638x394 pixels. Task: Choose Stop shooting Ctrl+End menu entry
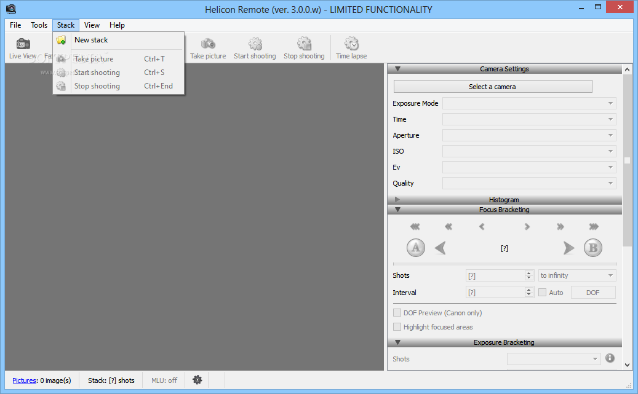118,86
